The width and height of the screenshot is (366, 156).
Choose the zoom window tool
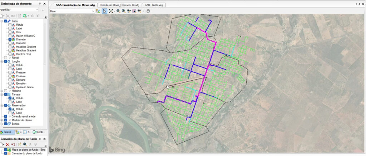pyautogui.click(x=129, y=11)
